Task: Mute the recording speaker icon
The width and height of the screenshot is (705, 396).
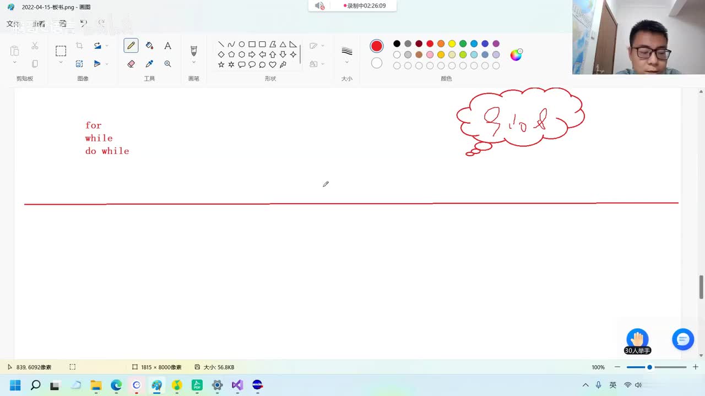Action: [319, 5]
